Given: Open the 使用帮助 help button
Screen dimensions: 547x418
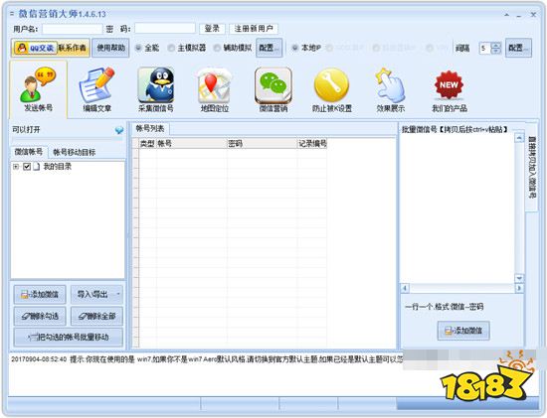Looking at the screenshot, I should tap(110, 48).
